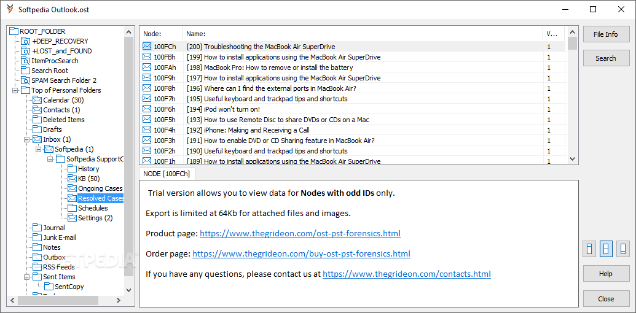The height and width of the screenshot is (313, 636).
Task: Sort list by Node column header
Action: 161,34
